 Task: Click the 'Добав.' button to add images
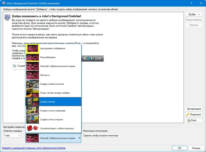pyautogui.click(x=194, y=14)
